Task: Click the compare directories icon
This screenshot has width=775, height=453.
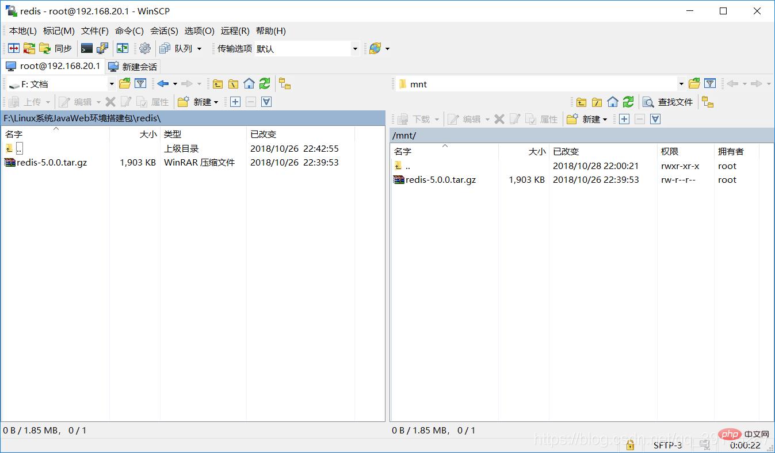Action: coord(14,49)
